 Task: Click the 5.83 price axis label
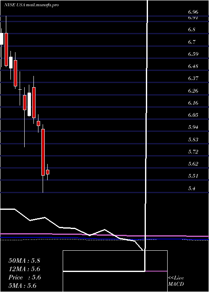coord(193,139)
